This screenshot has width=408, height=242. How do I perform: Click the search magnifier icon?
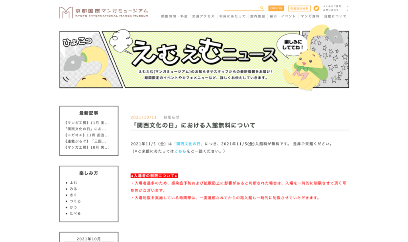262,8
